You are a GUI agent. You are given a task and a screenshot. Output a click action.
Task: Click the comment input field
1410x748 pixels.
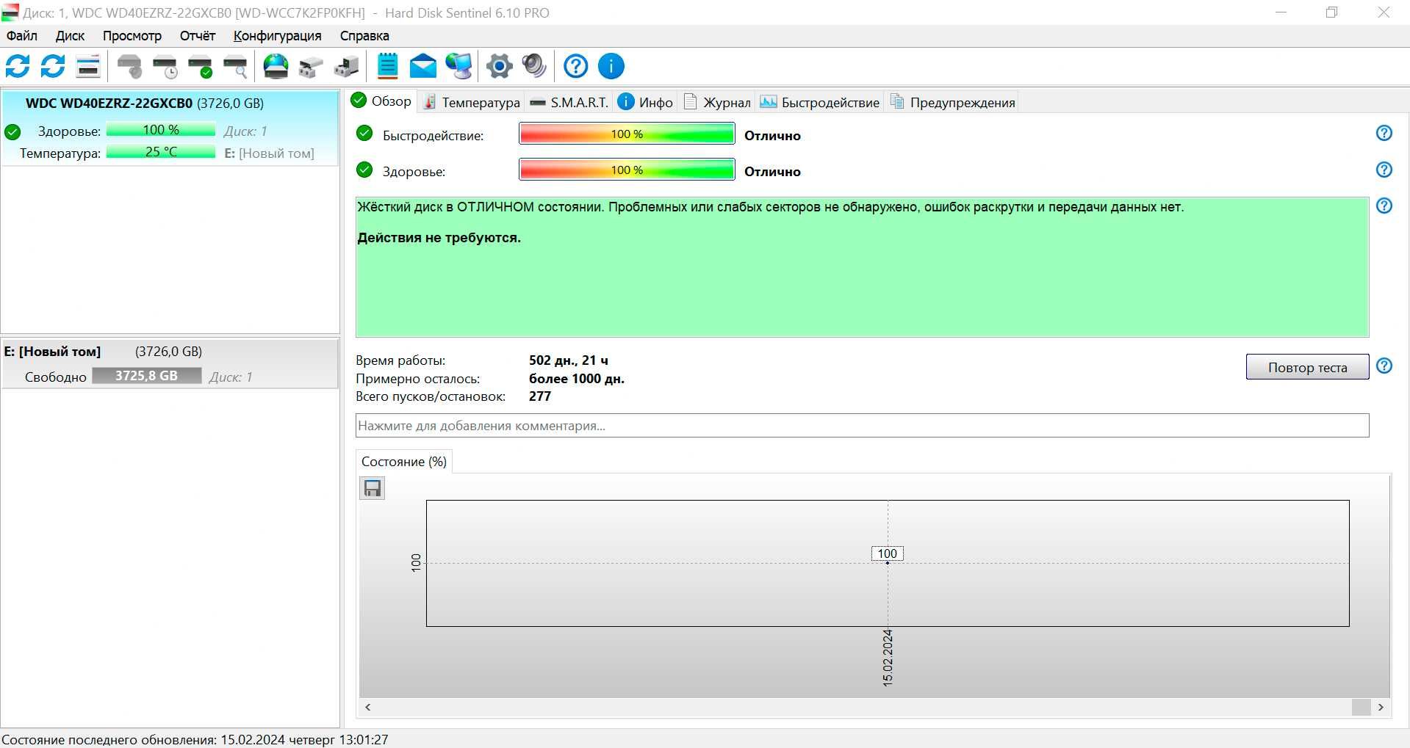(x=862, y=426)
